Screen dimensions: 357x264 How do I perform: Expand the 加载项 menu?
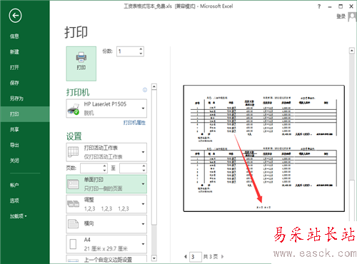(x=18, y=216)
